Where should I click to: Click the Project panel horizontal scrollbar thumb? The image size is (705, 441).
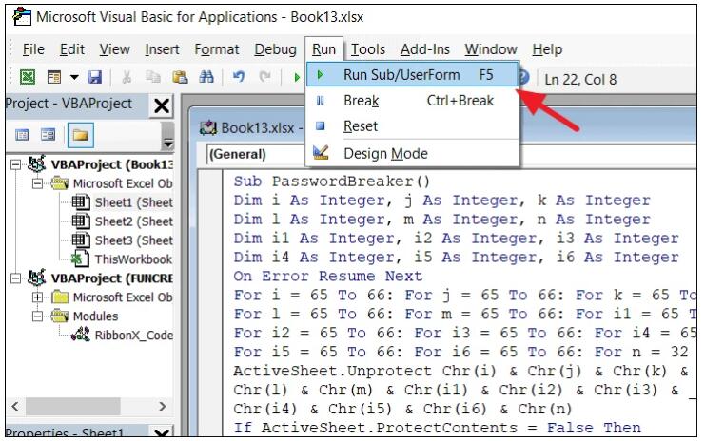tap(72, 407)
